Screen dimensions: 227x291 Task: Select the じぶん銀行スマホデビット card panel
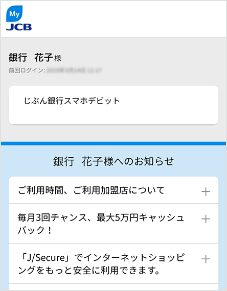[x=113, y=105]
